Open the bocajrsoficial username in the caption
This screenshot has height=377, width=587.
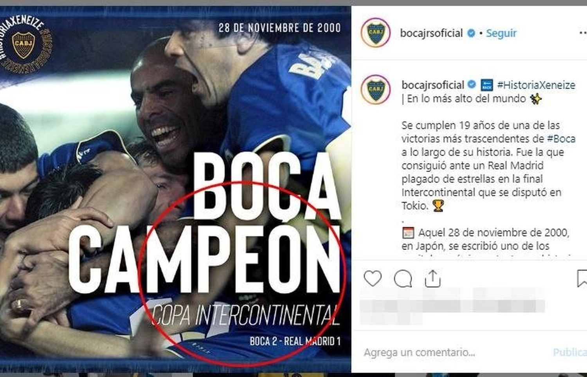tap(433, 85)
